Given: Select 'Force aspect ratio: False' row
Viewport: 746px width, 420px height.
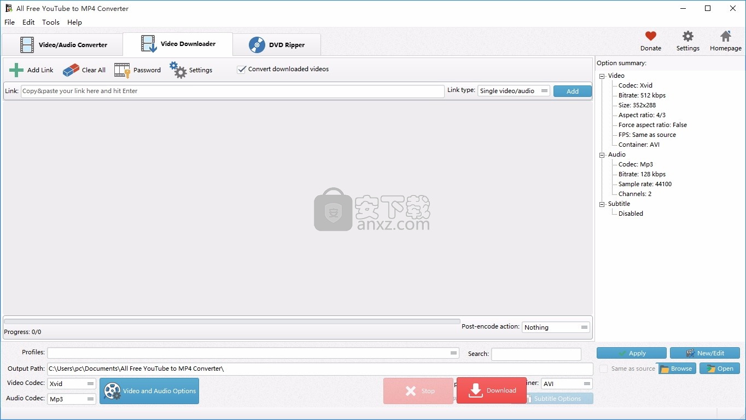Looking at the screenshot, I should point(652,125).
